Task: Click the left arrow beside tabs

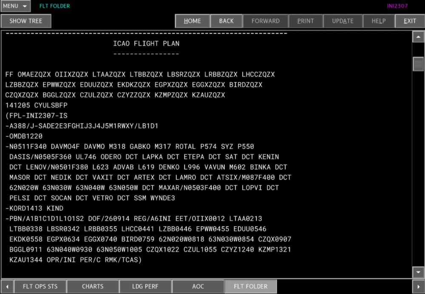Action: tap(7, 286)
